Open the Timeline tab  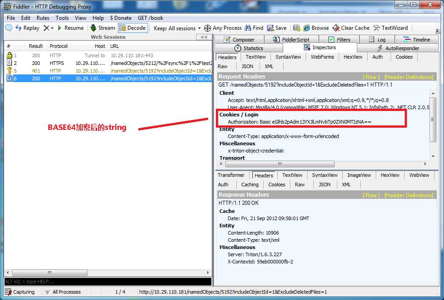(x=416, y=40)
